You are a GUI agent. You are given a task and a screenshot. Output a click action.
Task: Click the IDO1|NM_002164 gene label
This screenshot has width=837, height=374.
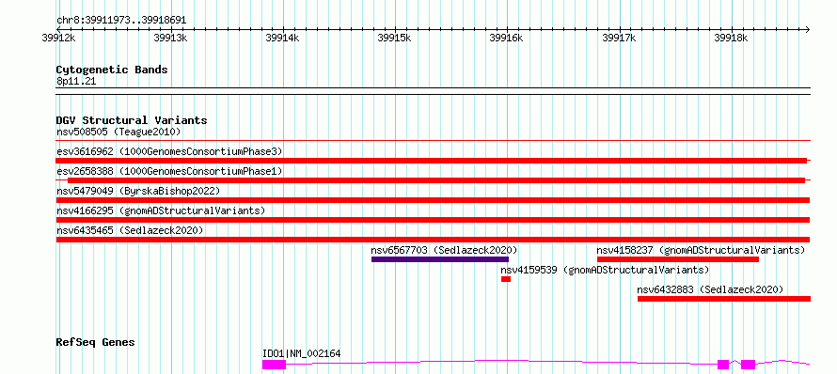point(301,353)
